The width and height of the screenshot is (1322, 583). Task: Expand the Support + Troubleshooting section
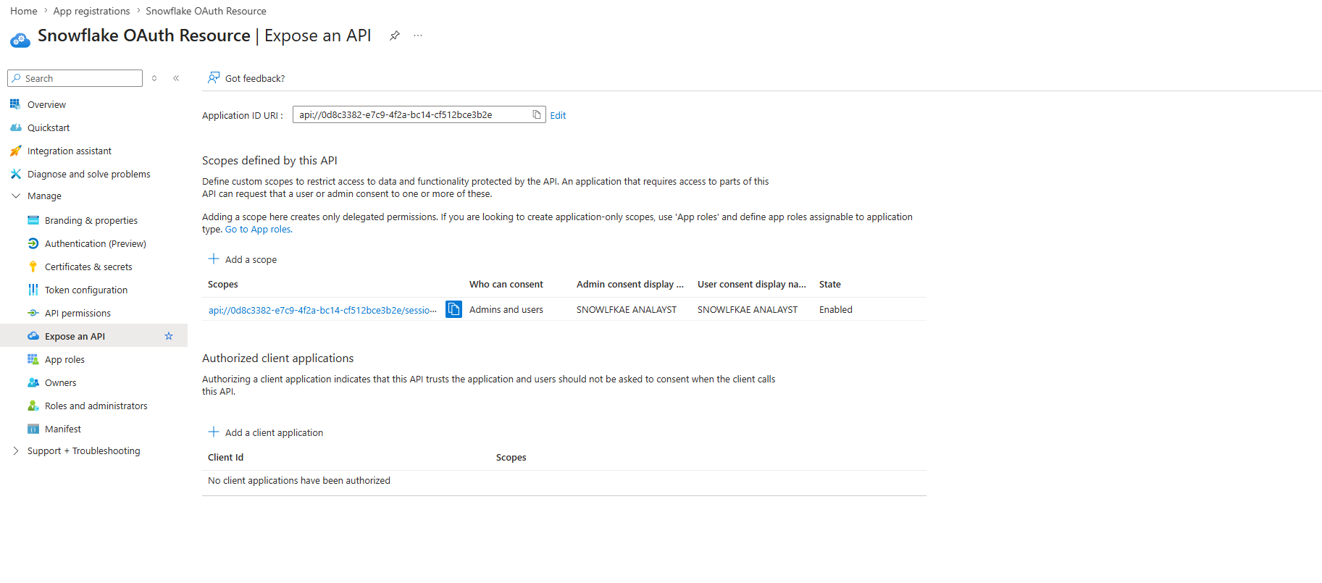(x=16, y=450)
